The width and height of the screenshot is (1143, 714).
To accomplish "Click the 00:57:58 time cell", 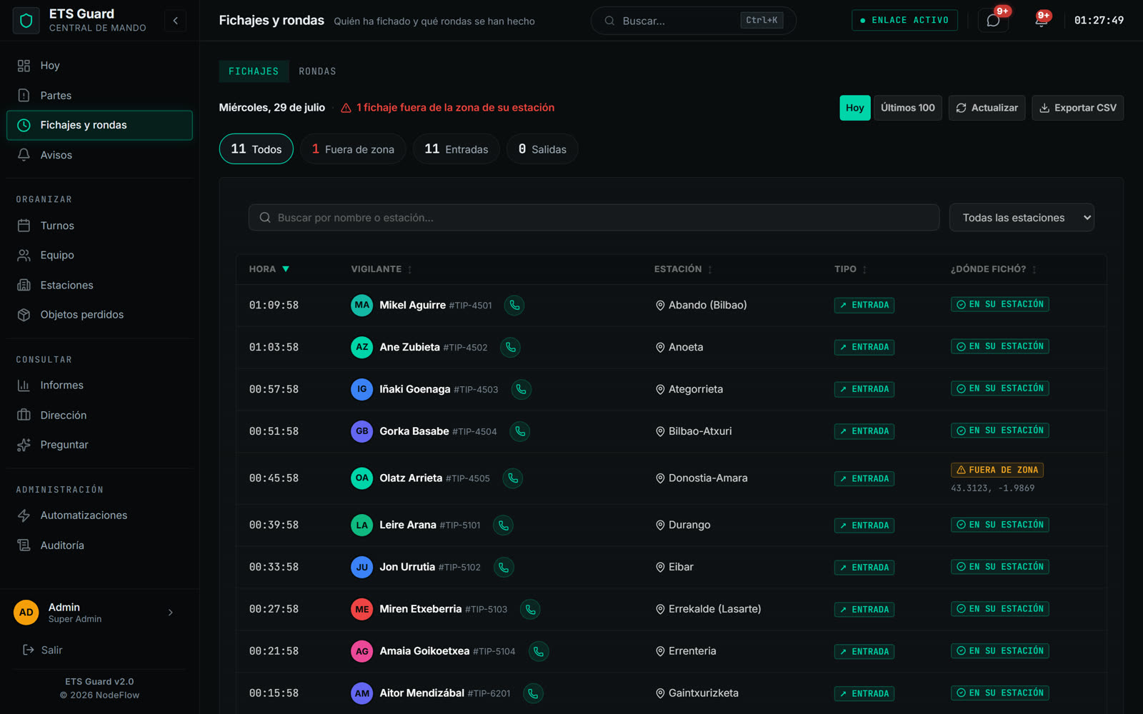I will click(x=274, y=390).
